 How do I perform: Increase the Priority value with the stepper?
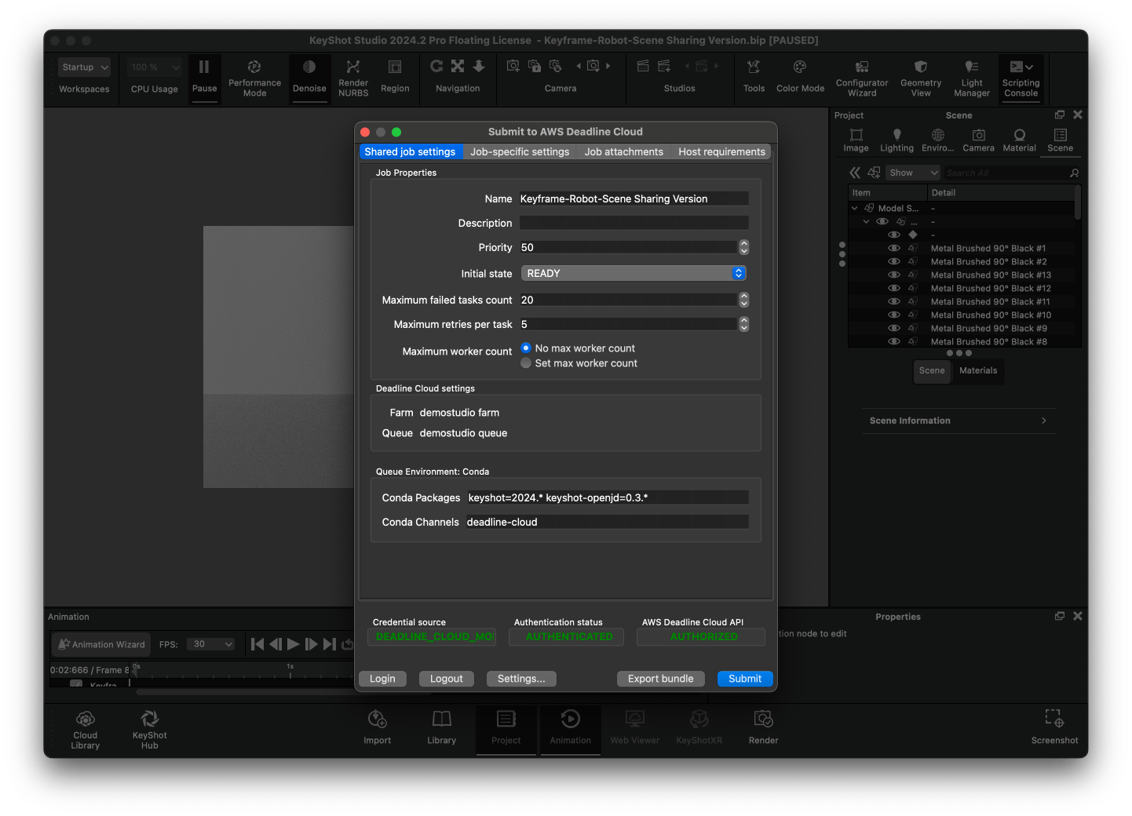point(743,244)
